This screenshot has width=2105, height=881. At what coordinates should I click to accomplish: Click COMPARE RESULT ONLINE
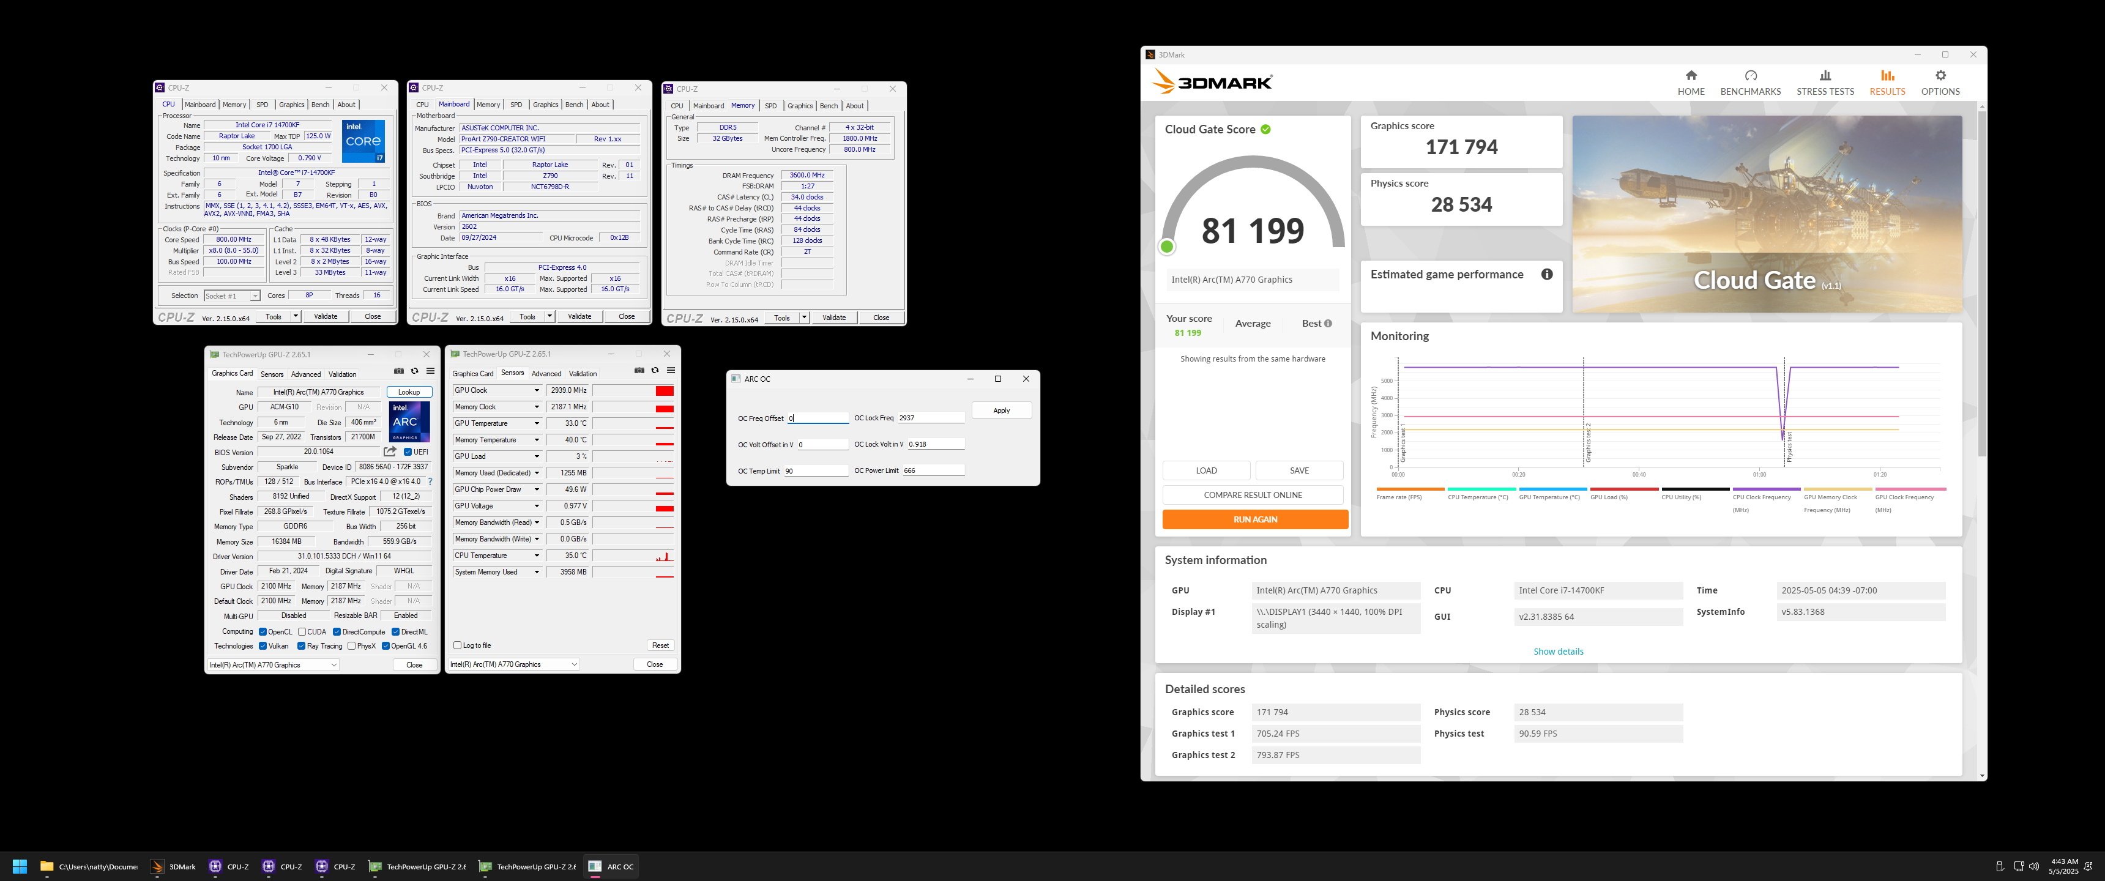(1253, 495)
